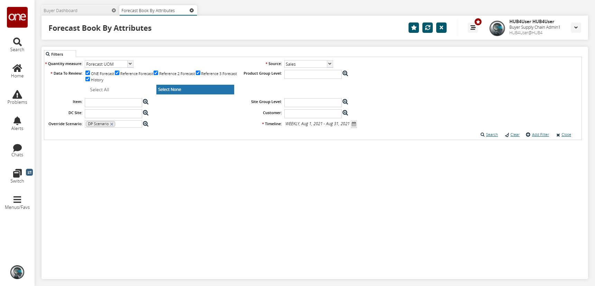Open Product Group Level lookup magnifier
This screenshot has width=595, height=286.
(x=345, y=73)
